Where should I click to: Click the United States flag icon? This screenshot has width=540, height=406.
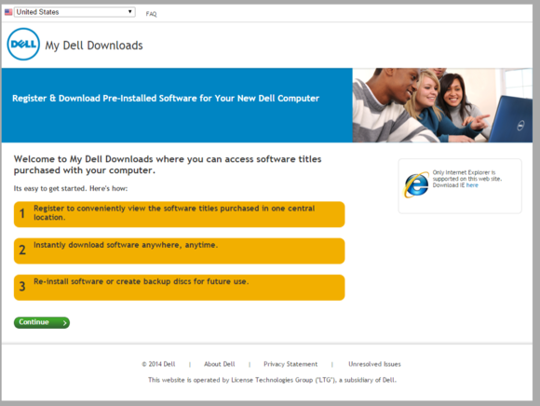click(8, 12)
